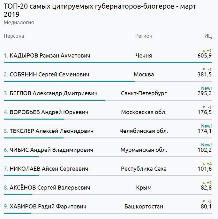Sort by the Регион column header
The width and height of the screenshot is (218, 219).
click(144, 36)
